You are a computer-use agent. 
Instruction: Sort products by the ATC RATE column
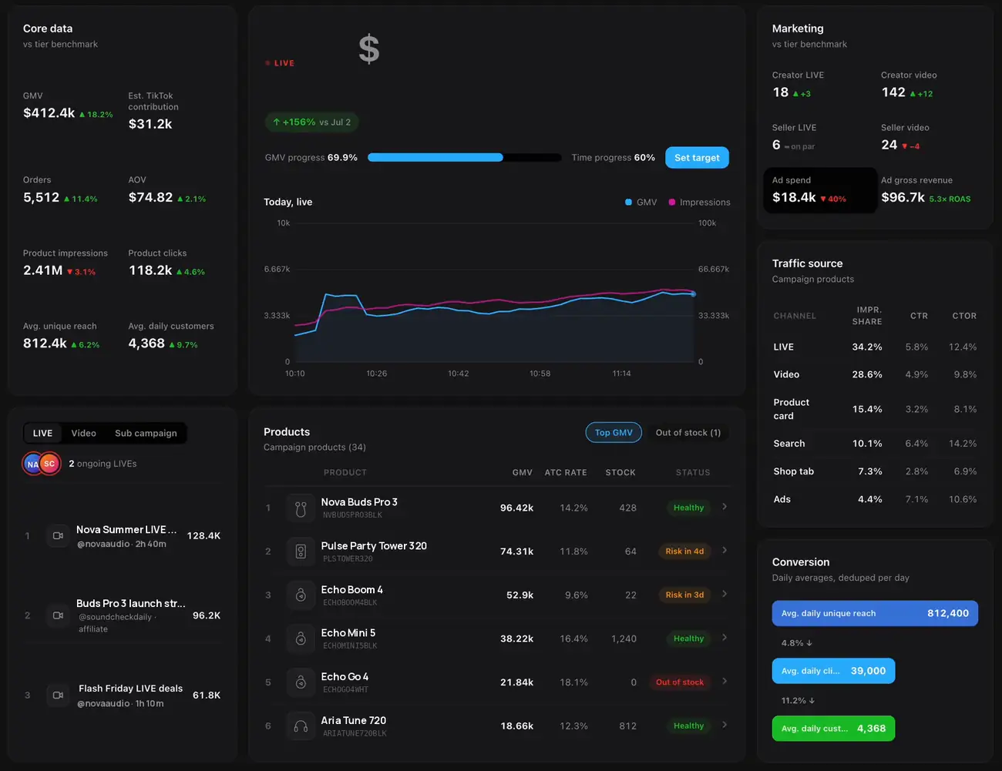566,473
